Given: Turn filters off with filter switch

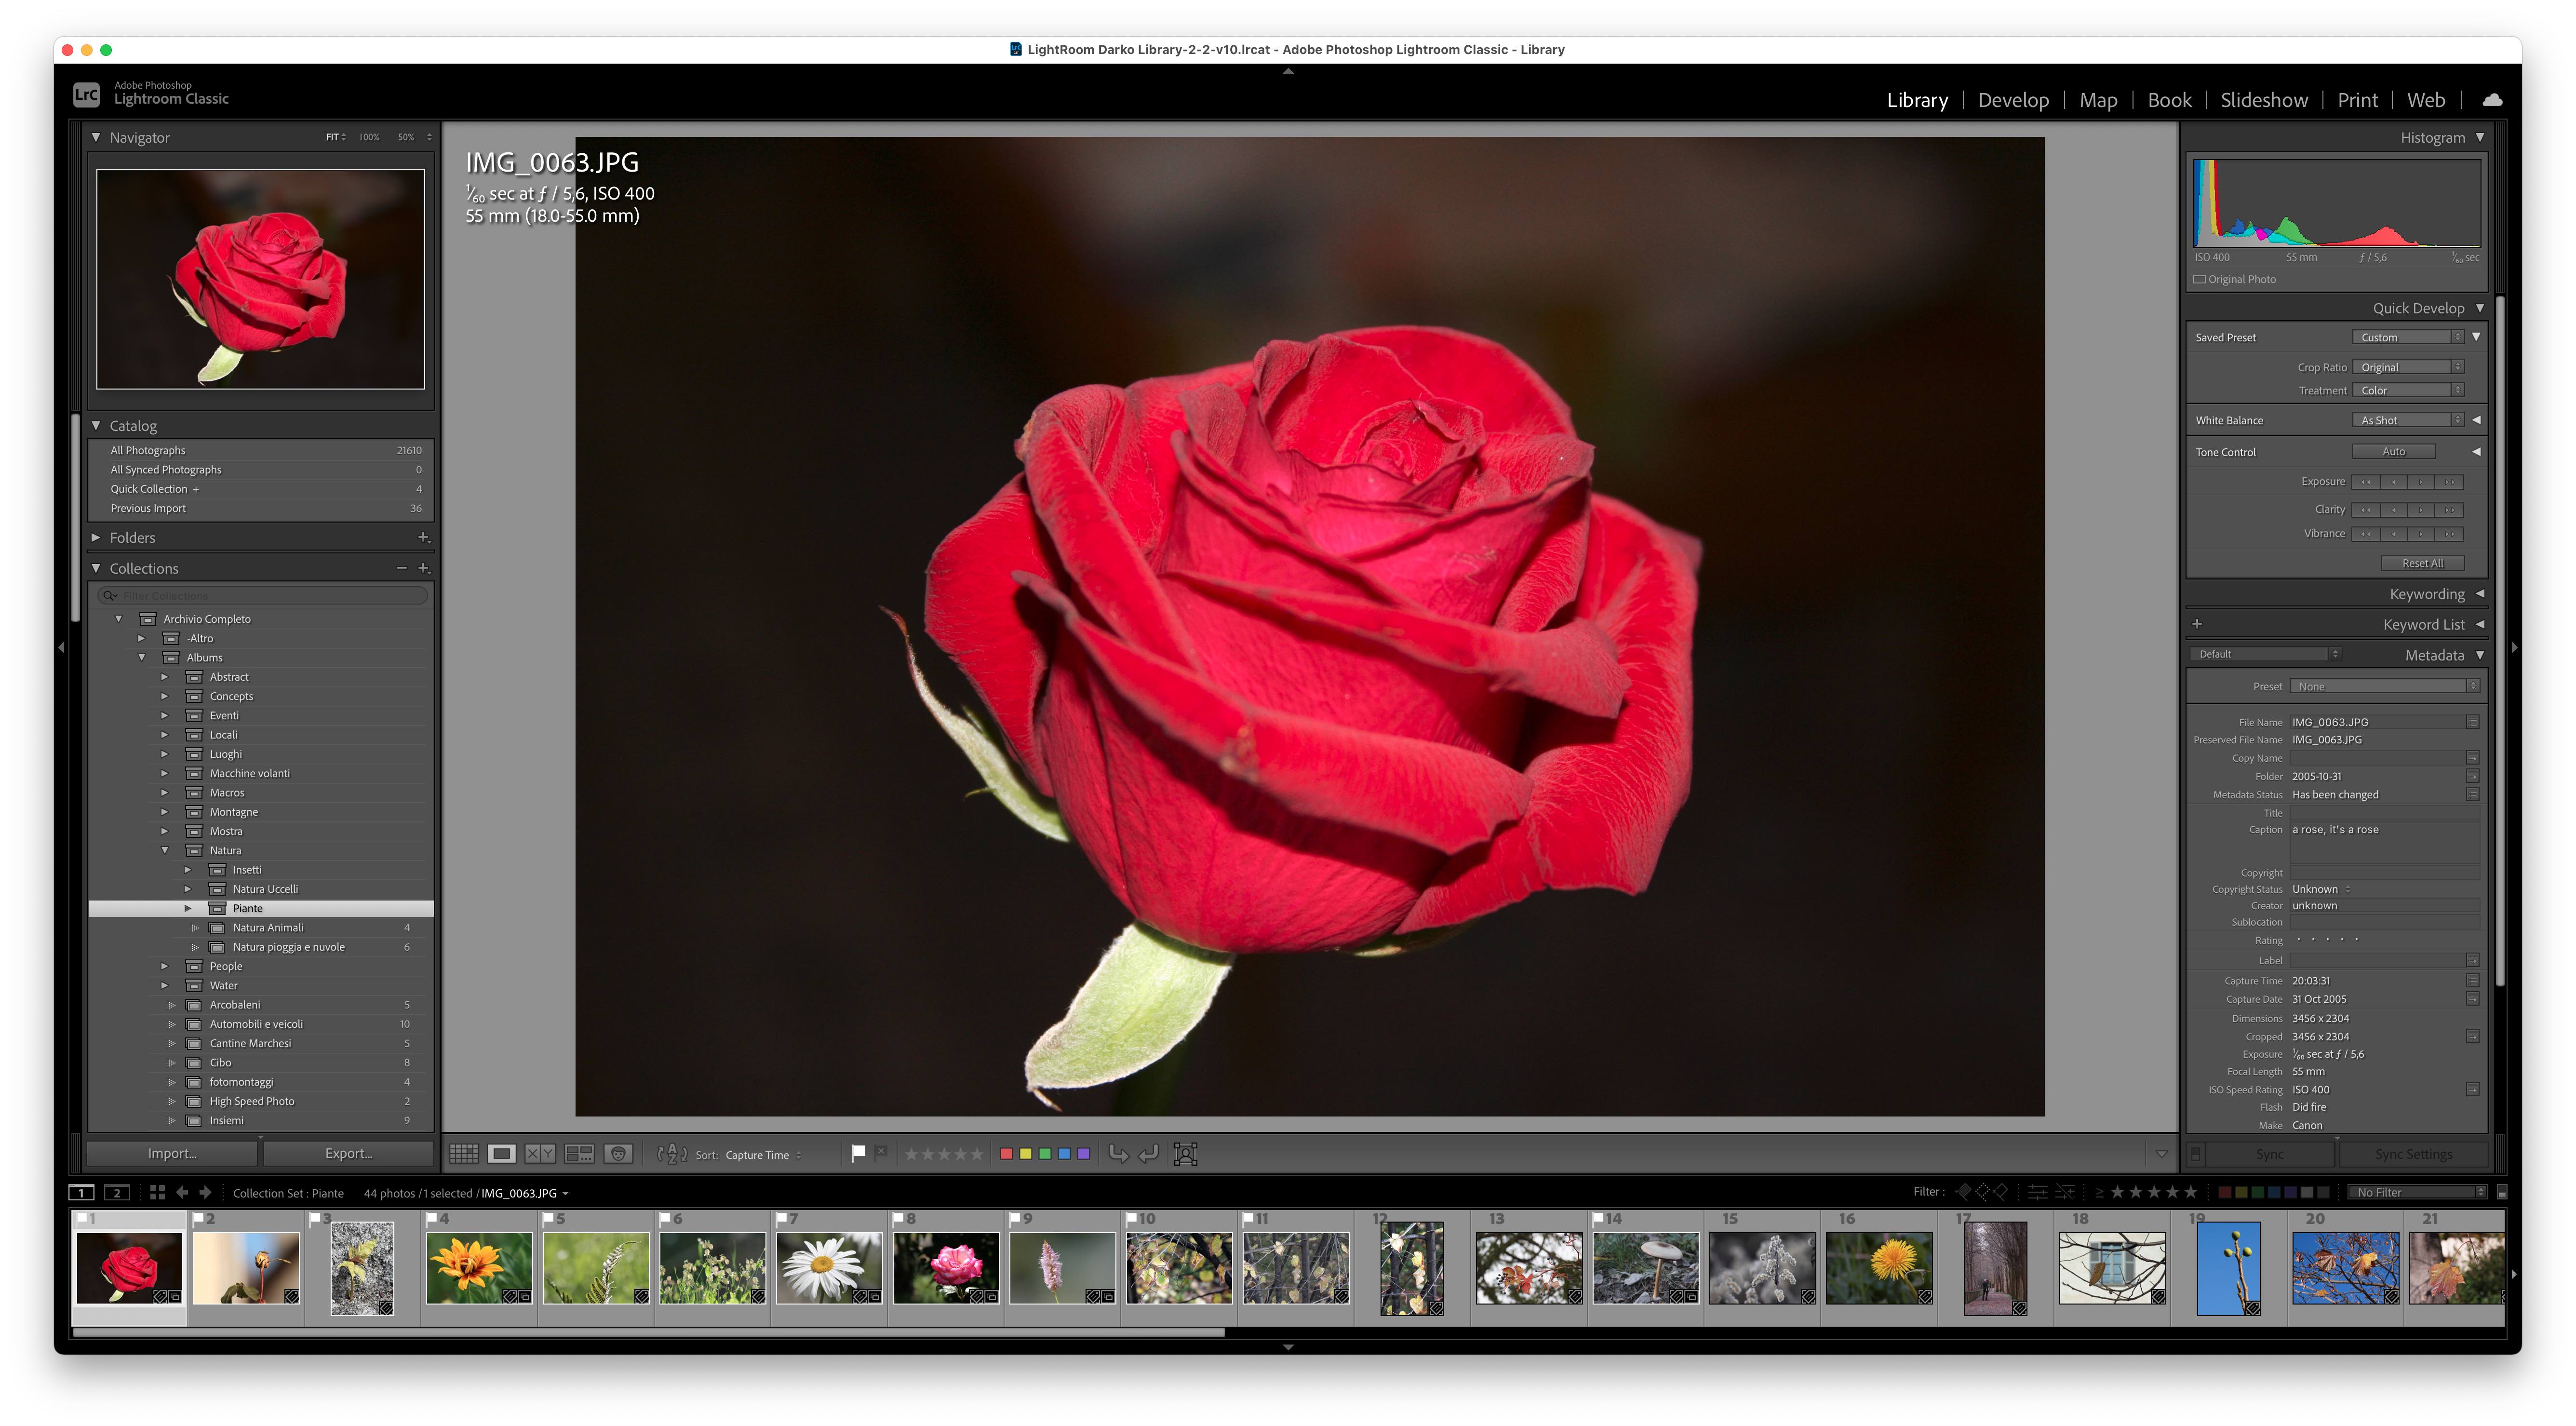Looking at the screenshot, I should pyautogui.click(x=2501, y=1192).
